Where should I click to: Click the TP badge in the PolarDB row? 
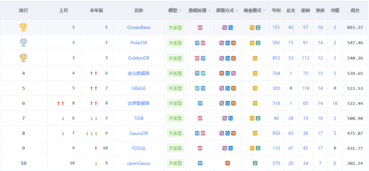point(197,43)
